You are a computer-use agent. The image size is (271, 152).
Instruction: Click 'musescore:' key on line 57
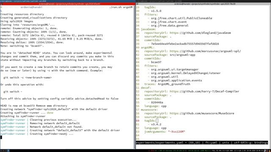coord(149,110)
